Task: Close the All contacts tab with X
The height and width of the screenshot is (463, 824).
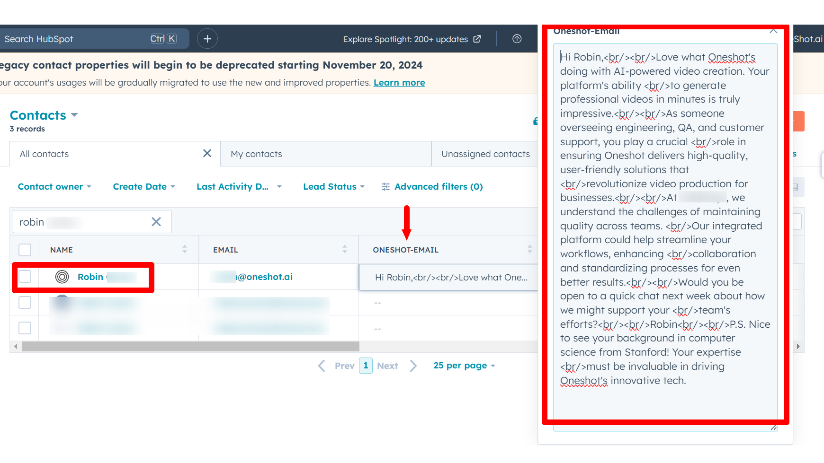Action: 207,153
